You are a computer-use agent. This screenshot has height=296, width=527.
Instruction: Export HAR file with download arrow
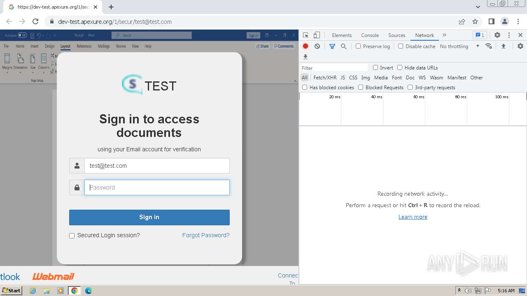pos(305,57)
